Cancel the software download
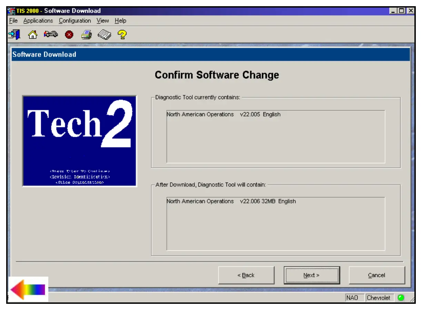The width and height of the screenshot is (422, 310). 376,275
